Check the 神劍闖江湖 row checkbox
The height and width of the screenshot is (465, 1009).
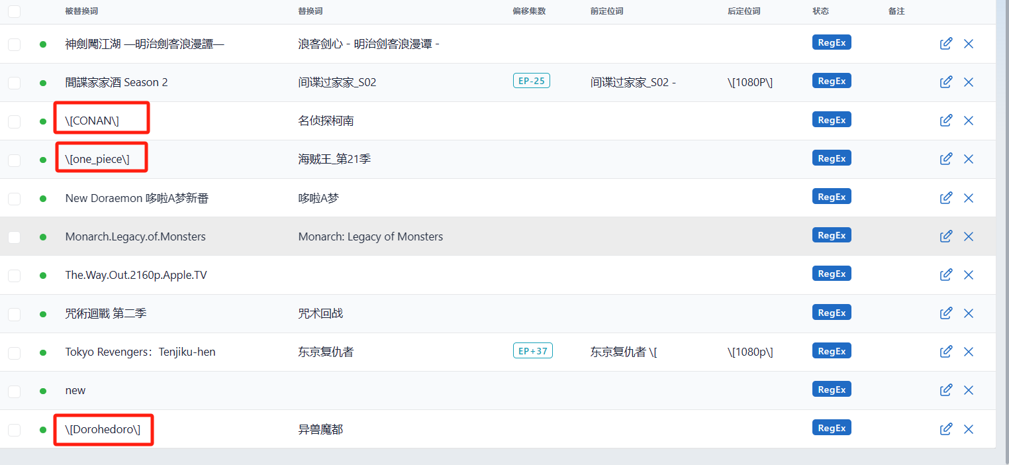point(14,44)
